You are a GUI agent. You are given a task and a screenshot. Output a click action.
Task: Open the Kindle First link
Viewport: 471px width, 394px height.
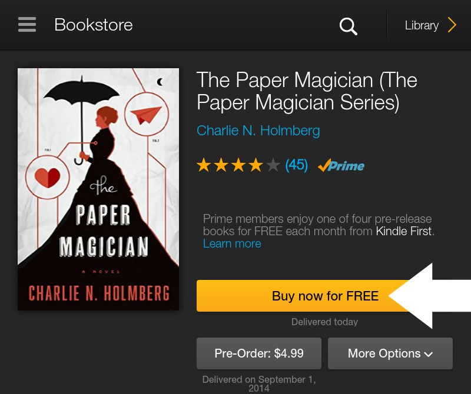tap(403, 231)
